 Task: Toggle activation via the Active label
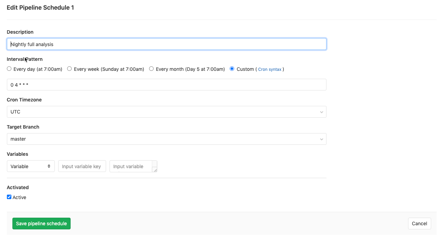pos(19,197)
